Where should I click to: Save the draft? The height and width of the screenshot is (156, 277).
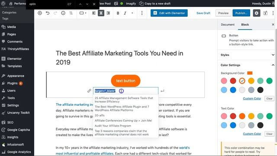pos(203,13)
